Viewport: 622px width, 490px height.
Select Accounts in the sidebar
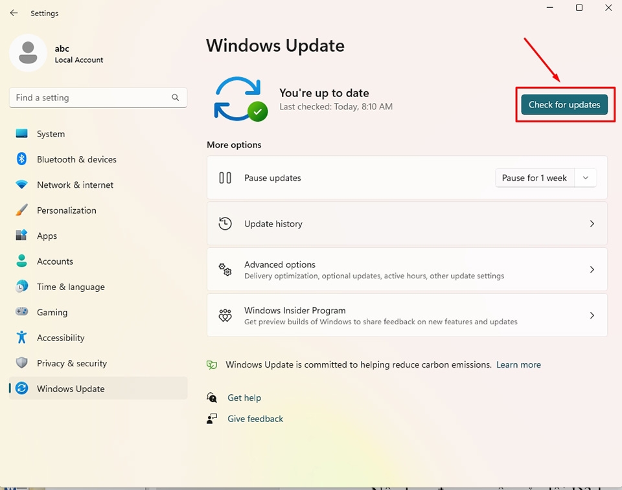pos(98,261)
